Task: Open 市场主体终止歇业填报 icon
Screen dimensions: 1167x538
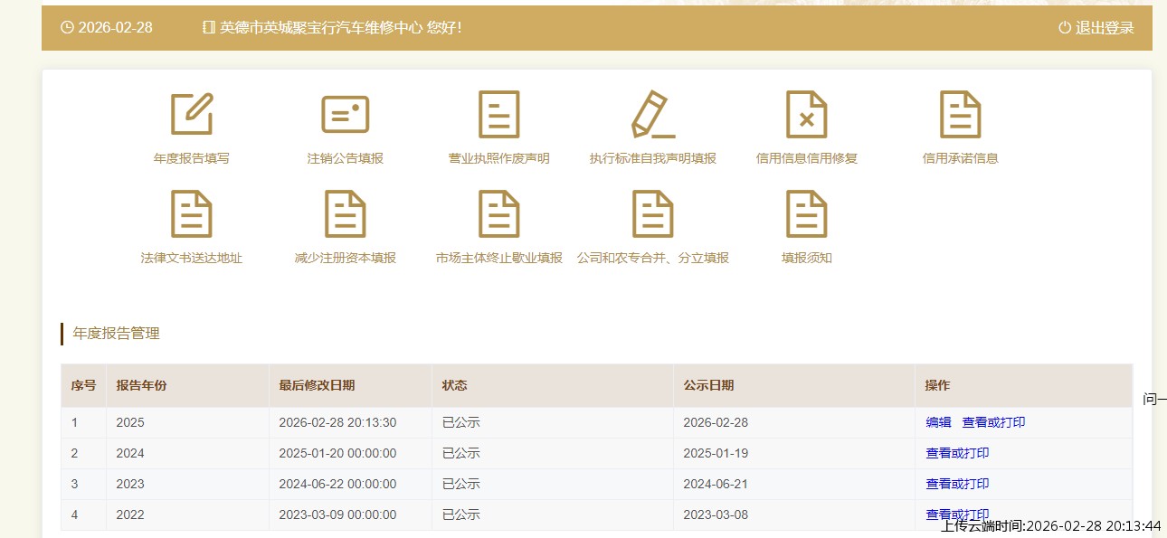Action: click(498, 214)
